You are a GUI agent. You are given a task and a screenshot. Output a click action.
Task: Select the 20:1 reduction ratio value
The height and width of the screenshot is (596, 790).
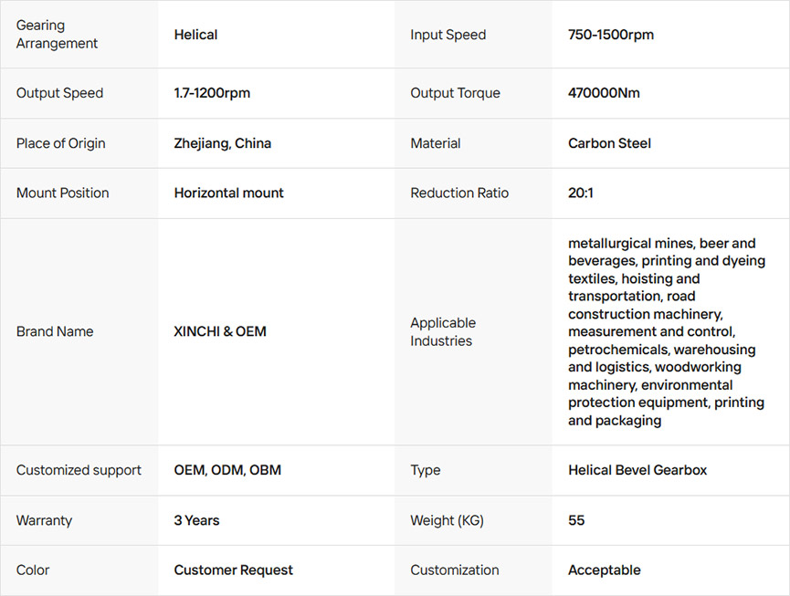pyautogui.click(x=582, y=193)
